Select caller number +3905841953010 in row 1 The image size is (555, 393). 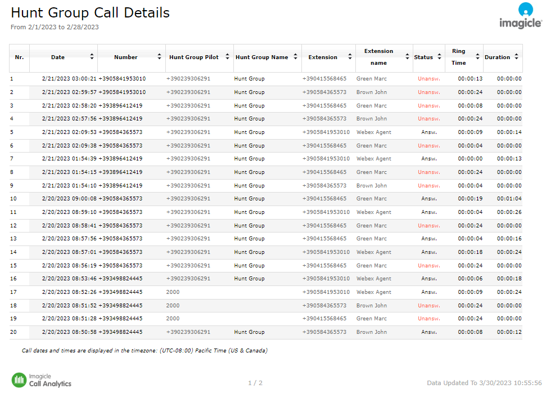122,79
